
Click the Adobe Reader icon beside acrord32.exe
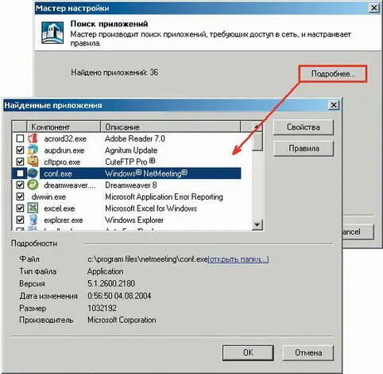(x=33, y=138)
